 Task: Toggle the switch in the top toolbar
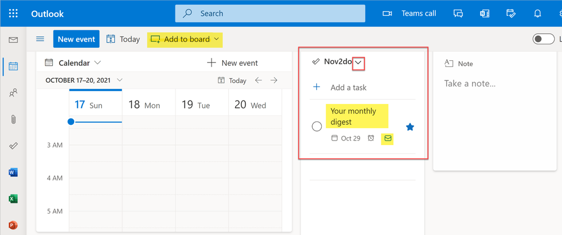(543, 39)
